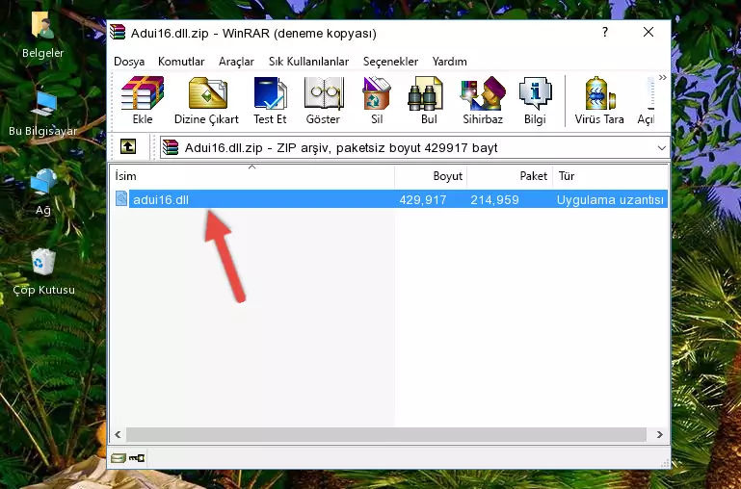Click size value 429,917
This screenshot has height=489, width=741.
click(423, 200)
